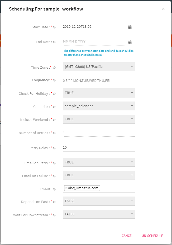The image size is (172, 245).
Task: Click the info icon beside Start Date
Action: click(54, 27)
